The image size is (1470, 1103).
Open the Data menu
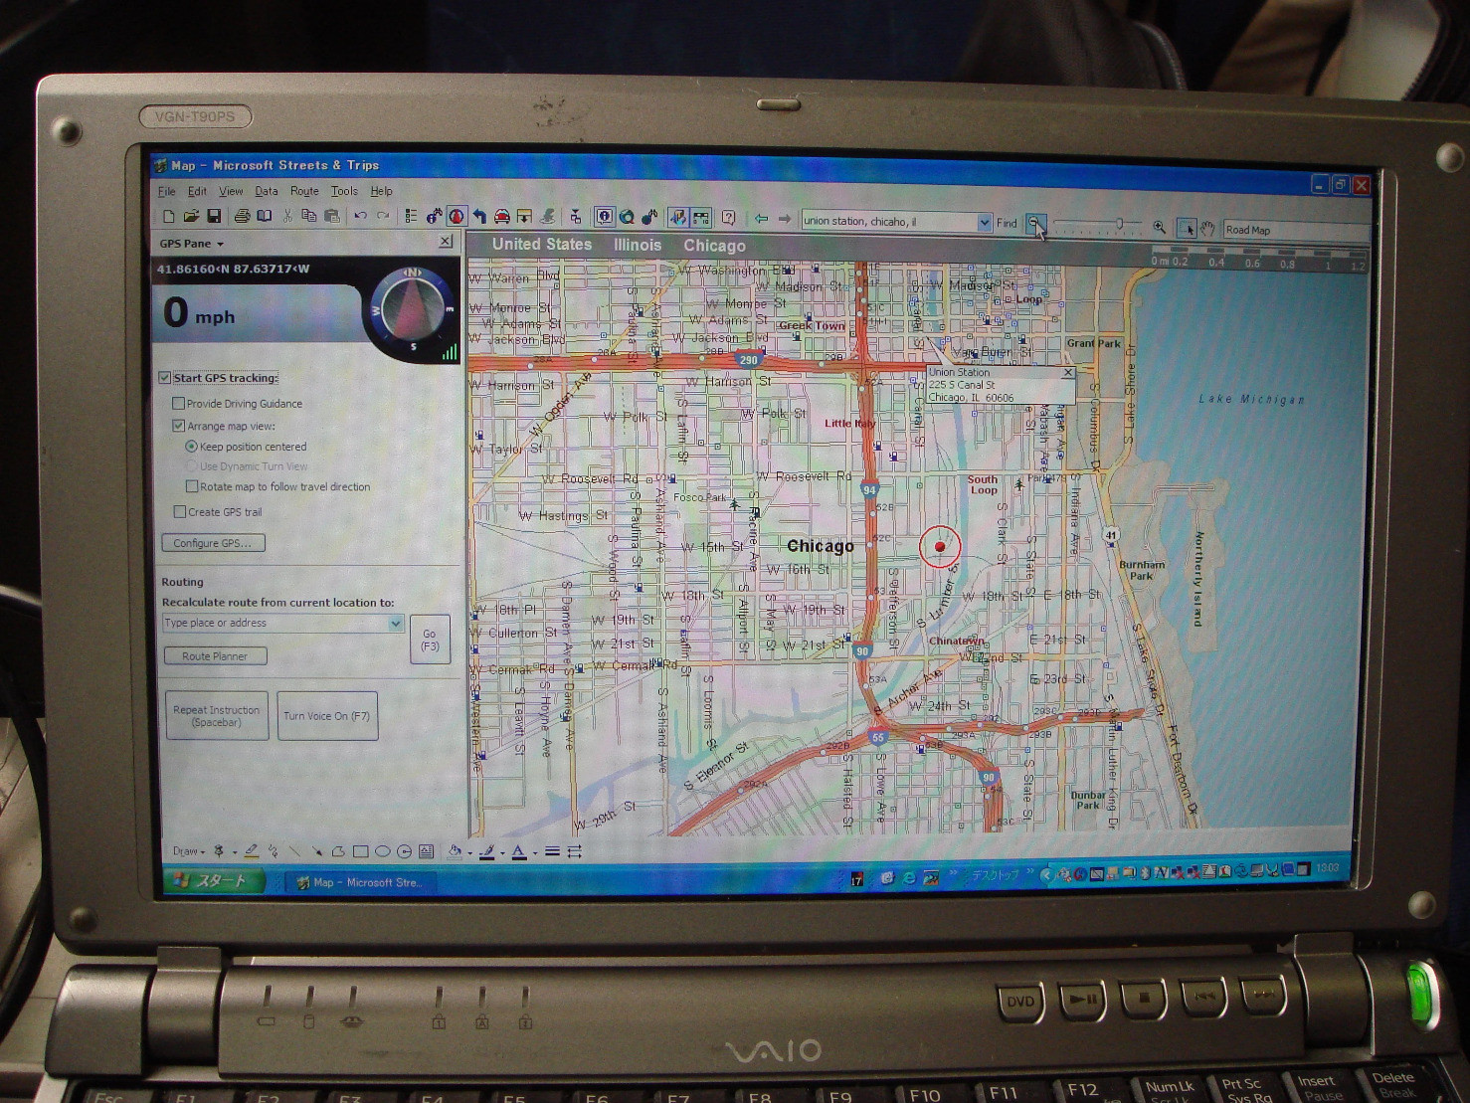(x=267, y=191)
